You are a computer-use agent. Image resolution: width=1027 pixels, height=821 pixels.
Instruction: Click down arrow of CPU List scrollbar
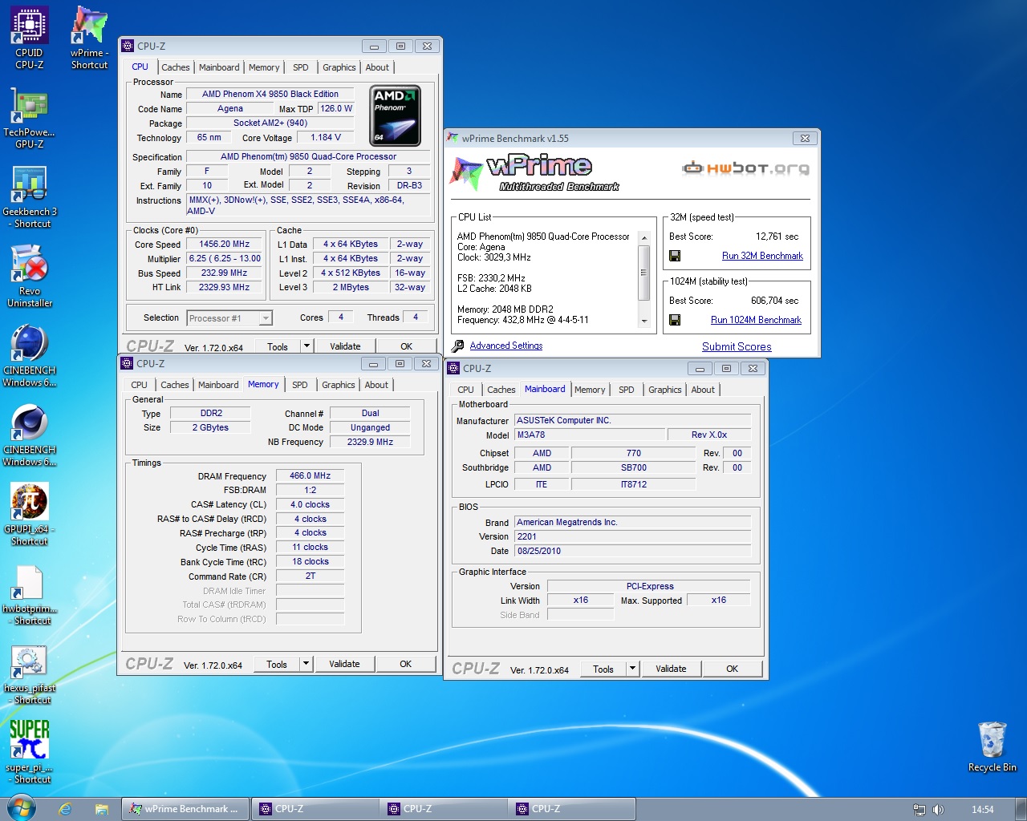coord(643,322)
